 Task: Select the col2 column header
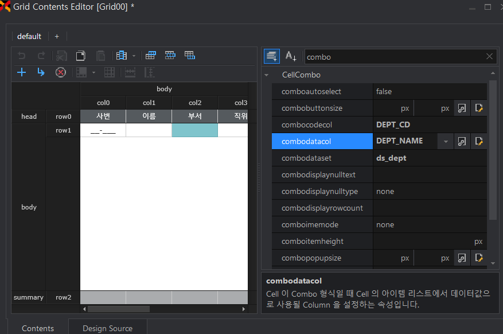[x=195, y=103]
